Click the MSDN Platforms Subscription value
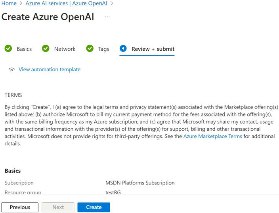The height and width of the screenshot is (213, 279). pos(140,183)
